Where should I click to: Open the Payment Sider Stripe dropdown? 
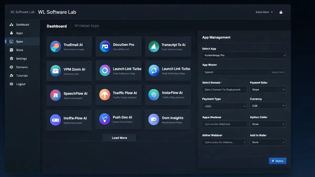coord(268,89)
